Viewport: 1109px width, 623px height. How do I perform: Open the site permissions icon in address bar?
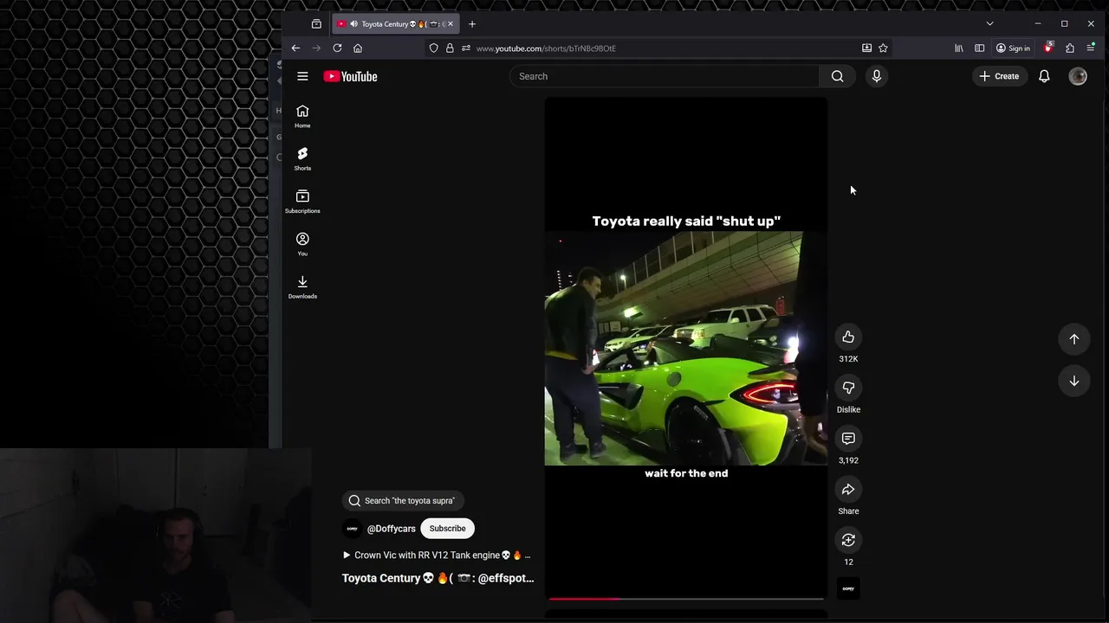click(x=466, y=48)
